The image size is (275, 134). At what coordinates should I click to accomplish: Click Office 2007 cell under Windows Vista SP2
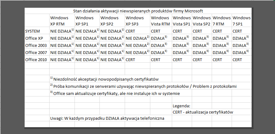pyautogui.click(x=202, y=52)
